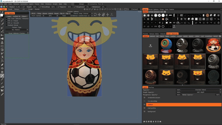222x125 pixels.
Task: Select the text tool in left toolbar
Action: coord(2,57)
